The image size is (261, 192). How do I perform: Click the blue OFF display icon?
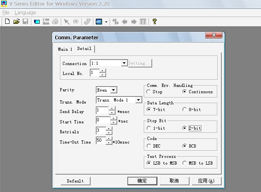[x=99, y=21]
